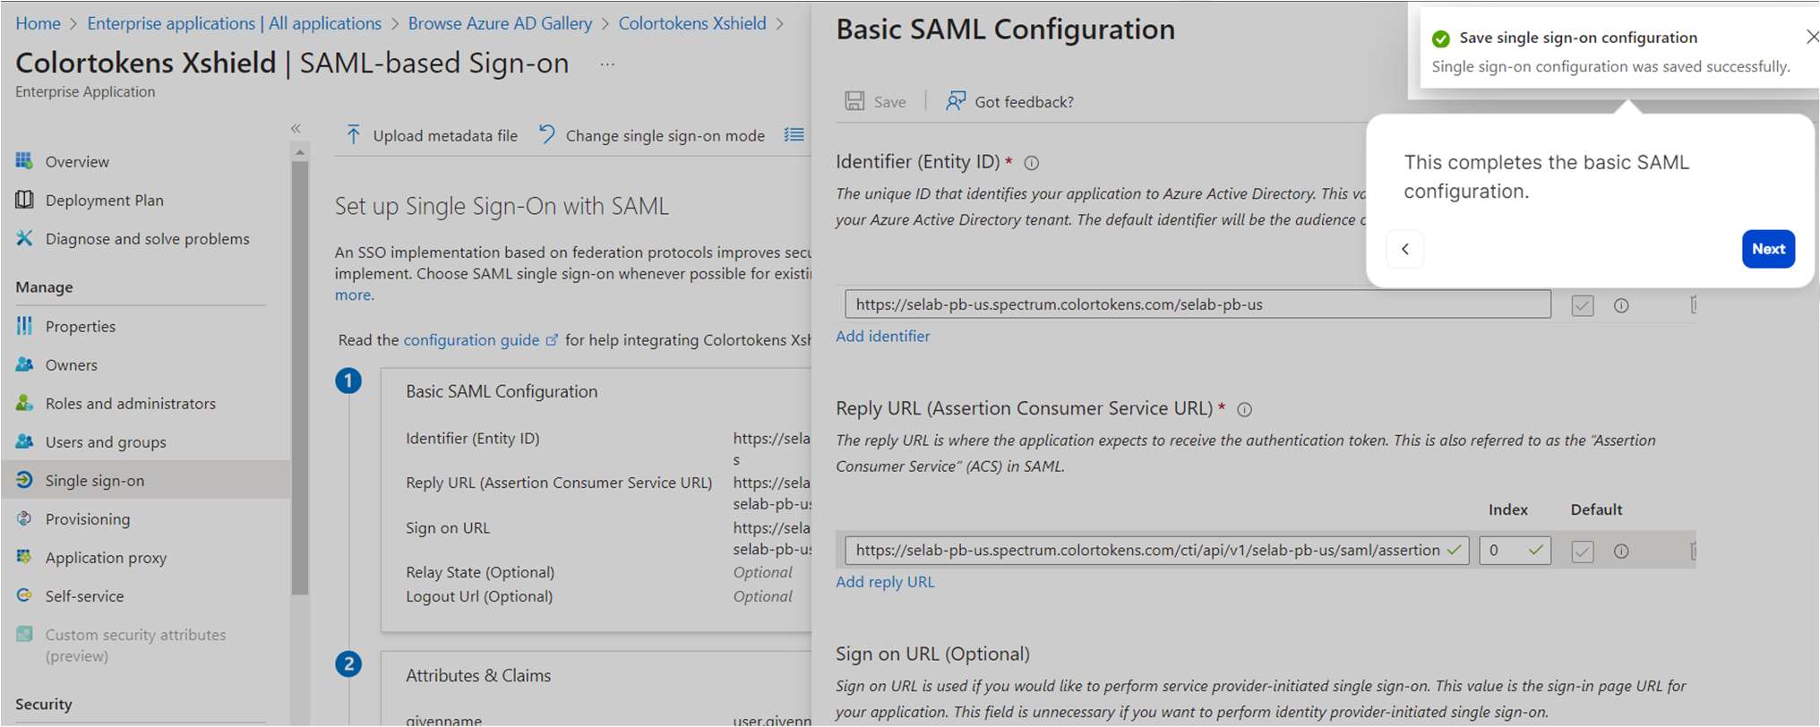Open the ellipsis more options menu
The image size is (1820, 727).
tap(607, 64)
